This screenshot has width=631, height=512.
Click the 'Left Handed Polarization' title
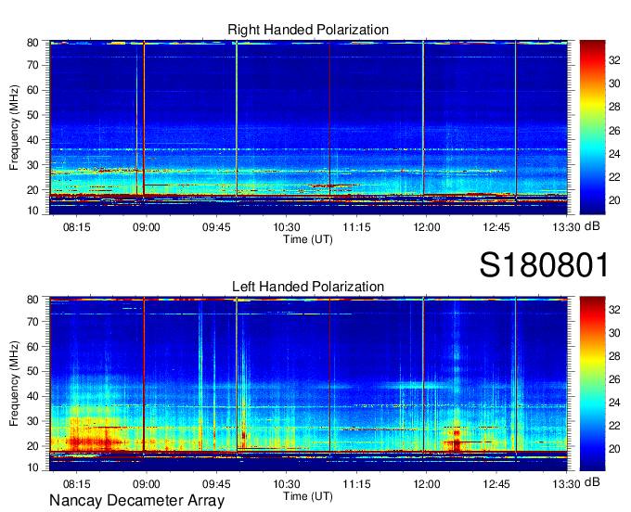tap(308, 287)
